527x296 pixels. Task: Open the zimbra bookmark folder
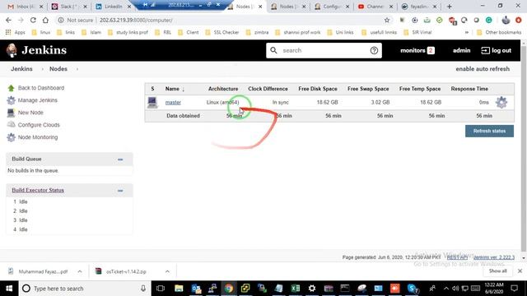click(x=257, y=33)
